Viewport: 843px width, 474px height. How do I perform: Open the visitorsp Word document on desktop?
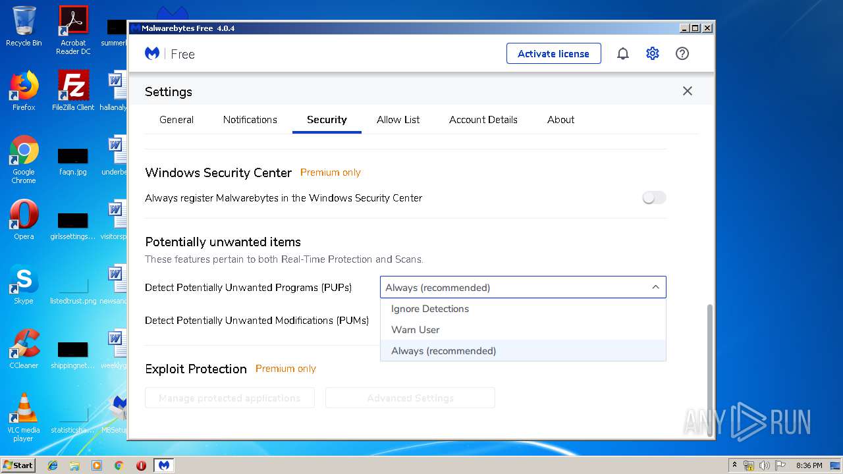115,219
